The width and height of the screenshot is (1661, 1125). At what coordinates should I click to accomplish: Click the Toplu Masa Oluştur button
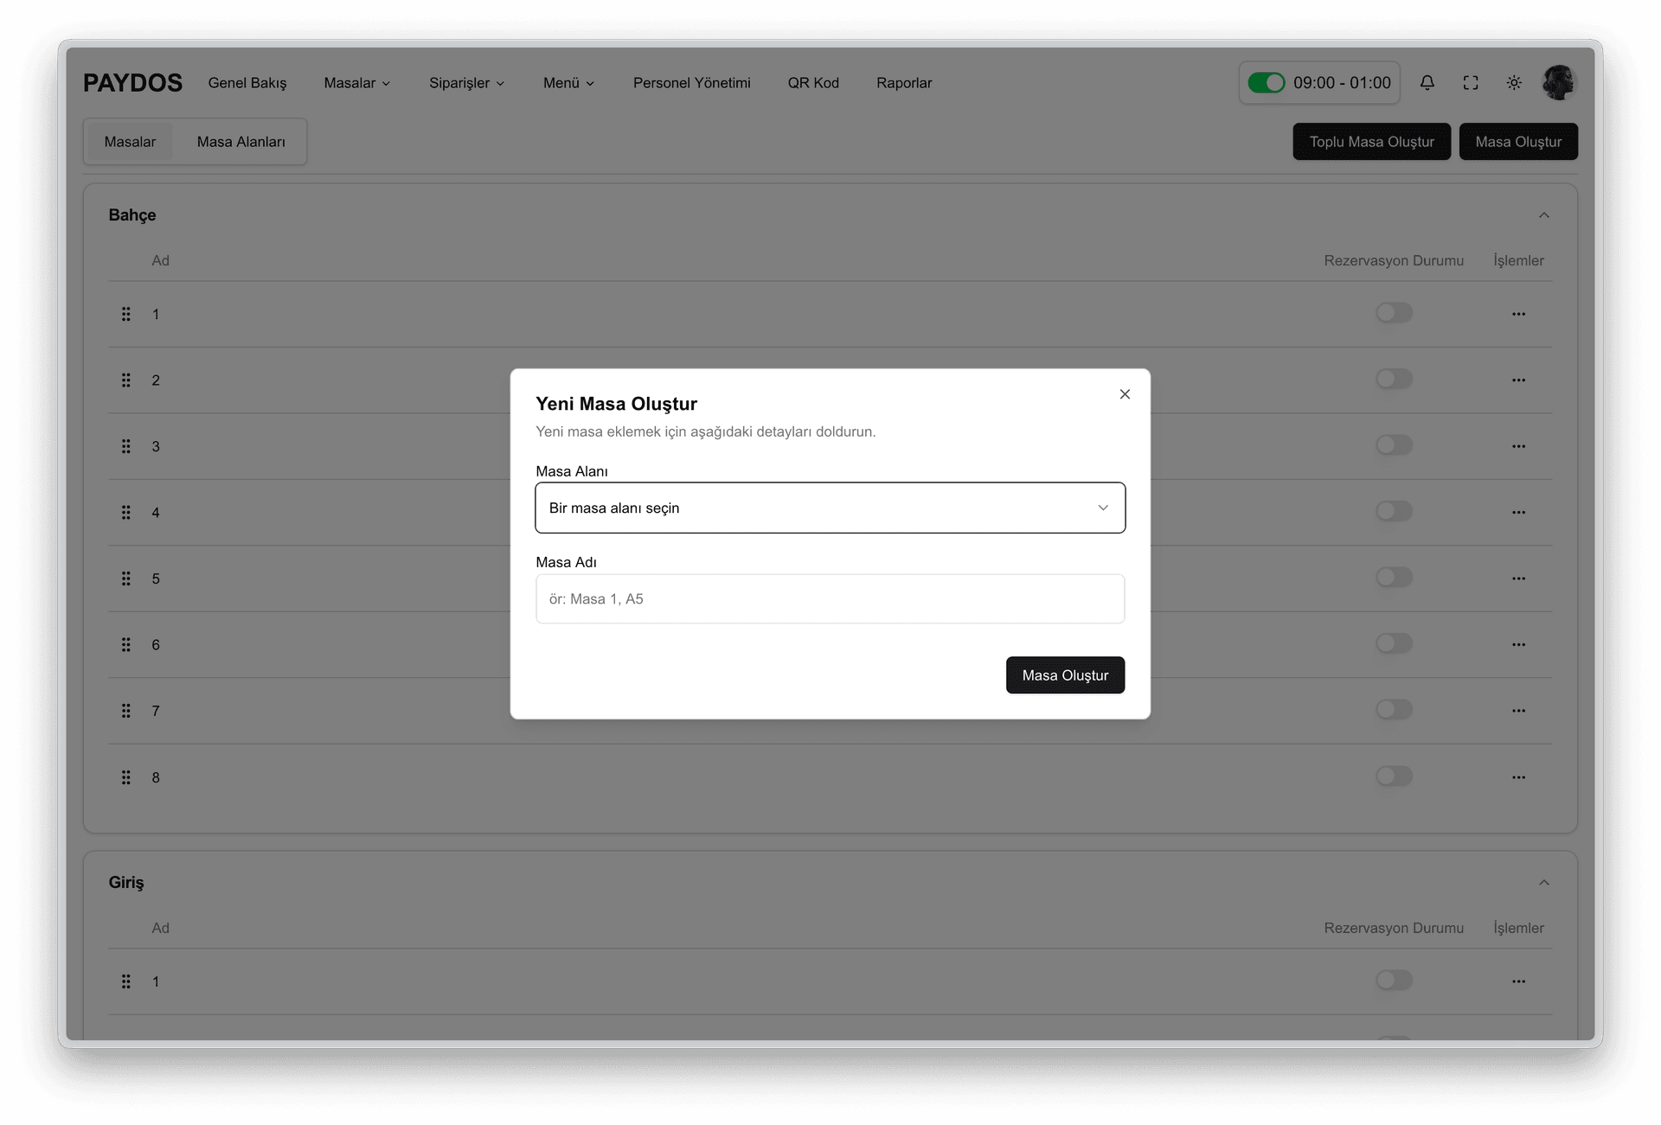(x=1370, y=142)
